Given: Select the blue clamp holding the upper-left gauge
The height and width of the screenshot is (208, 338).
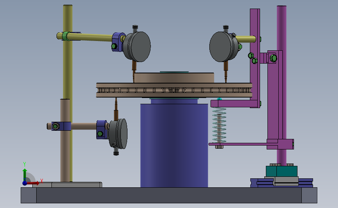Looking at the screenshot, I should coord(118,42).
